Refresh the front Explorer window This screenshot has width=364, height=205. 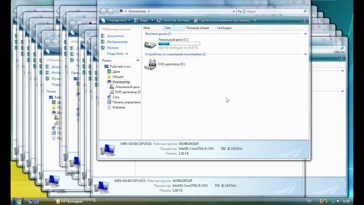[240, 11]
